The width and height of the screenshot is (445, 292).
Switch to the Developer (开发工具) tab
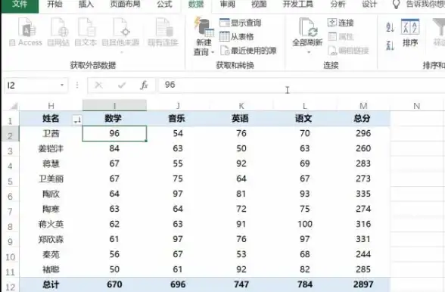(298, 4)
